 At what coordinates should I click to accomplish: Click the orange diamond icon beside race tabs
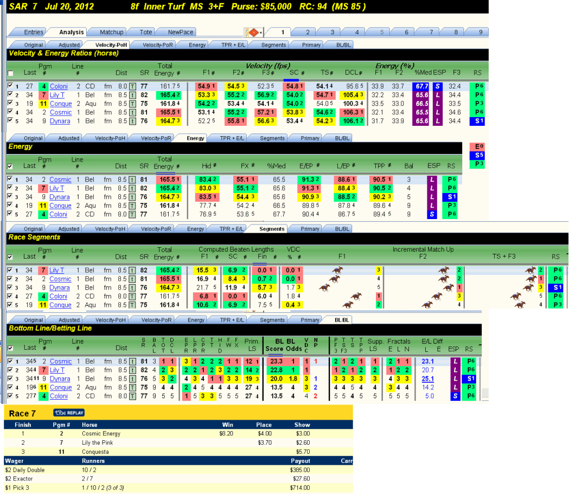pyautogui.click(x=254, y=33)
